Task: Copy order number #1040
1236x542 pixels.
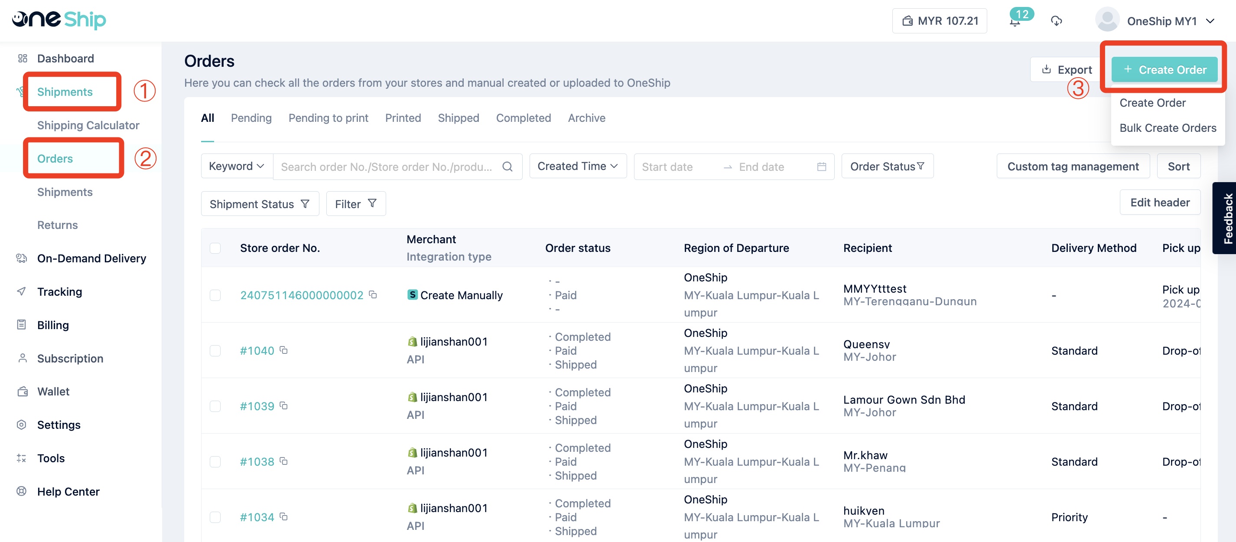Action: [283, 350]
